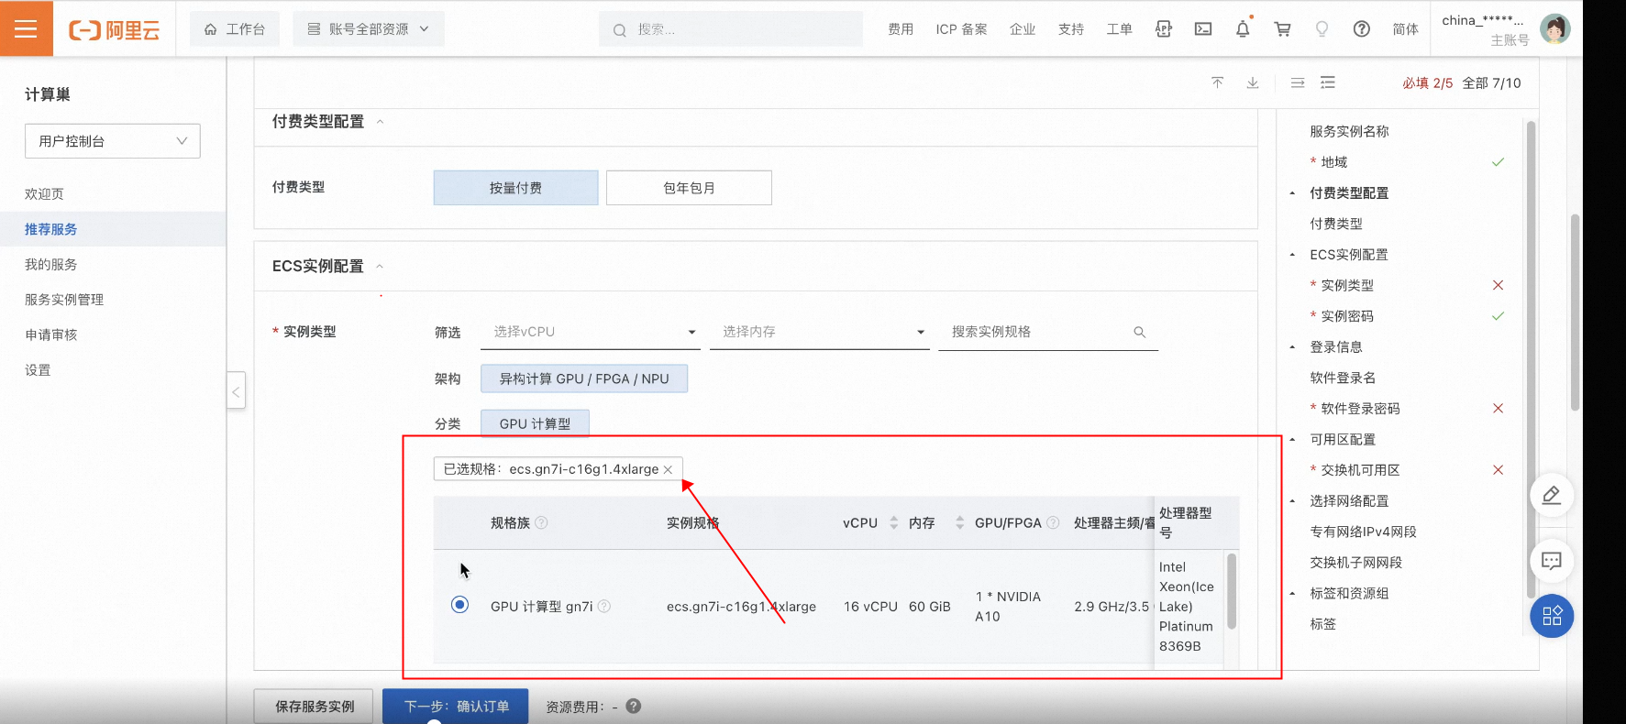
Task: Click the search magnifier in 搜索实例规格
Action: tap(1139, 332)
